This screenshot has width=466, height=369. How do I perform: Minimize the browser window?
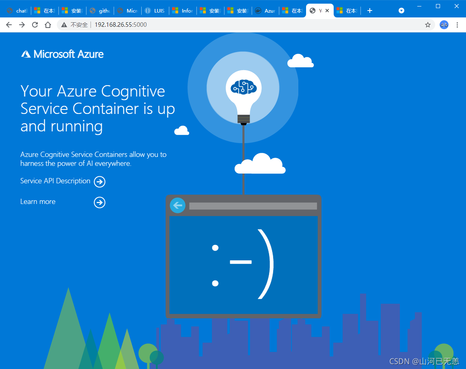(x=419, y=6)
